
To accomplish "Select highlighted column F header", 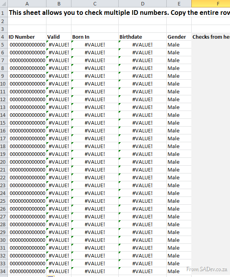I will 211,4.
